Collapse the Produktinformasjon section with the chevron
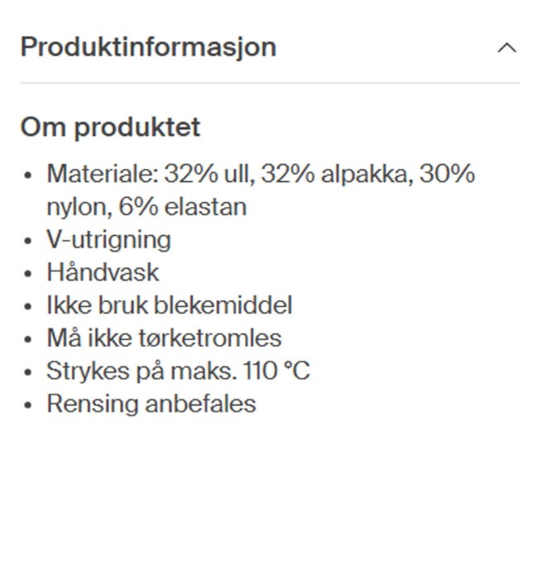This screenshot has height=566, width=534. point(506,48)
